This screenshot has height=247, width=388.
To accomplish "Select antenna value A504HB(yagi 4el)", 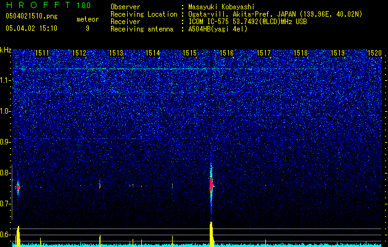I will coord(218,29).
